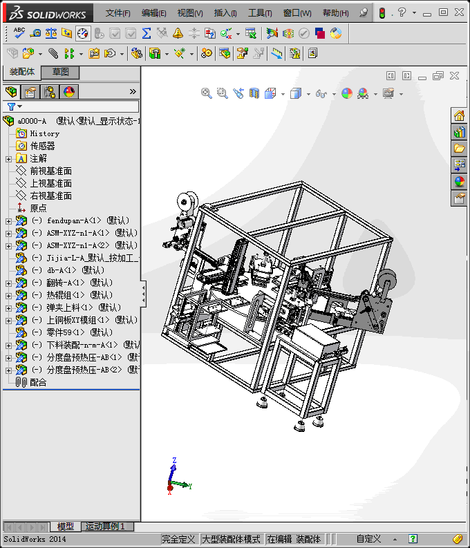The width and height of the screenshot is (470, 548).
Task: Click the feature tree filter funnel
Action: tap(11, 106)
